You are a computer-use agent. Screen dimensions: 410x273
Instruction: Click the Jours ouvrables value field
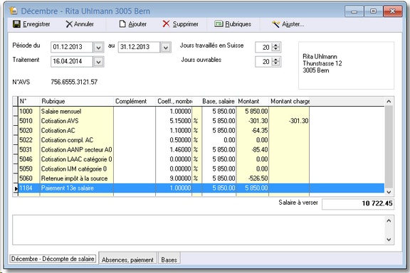263,62
